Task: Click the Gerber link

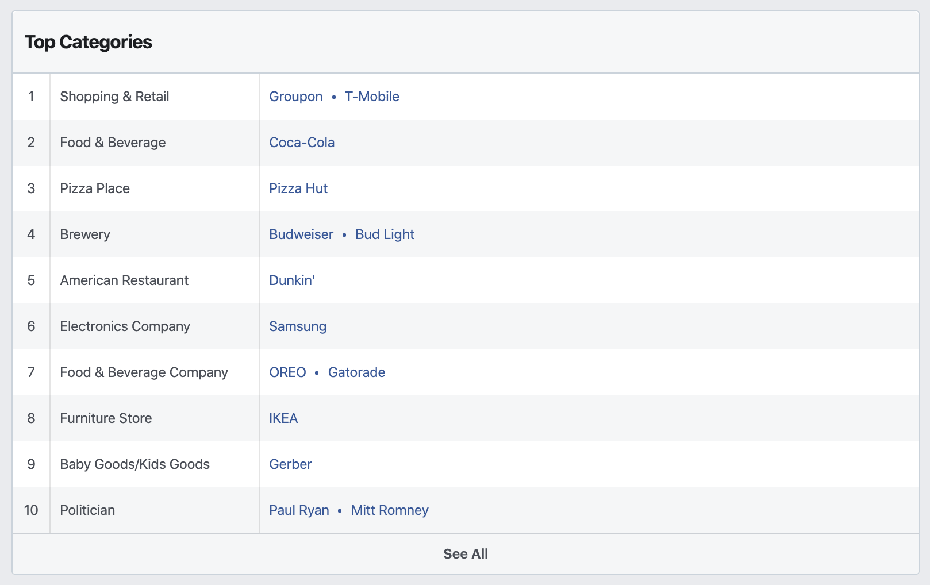Action: [x=290, y=464]
